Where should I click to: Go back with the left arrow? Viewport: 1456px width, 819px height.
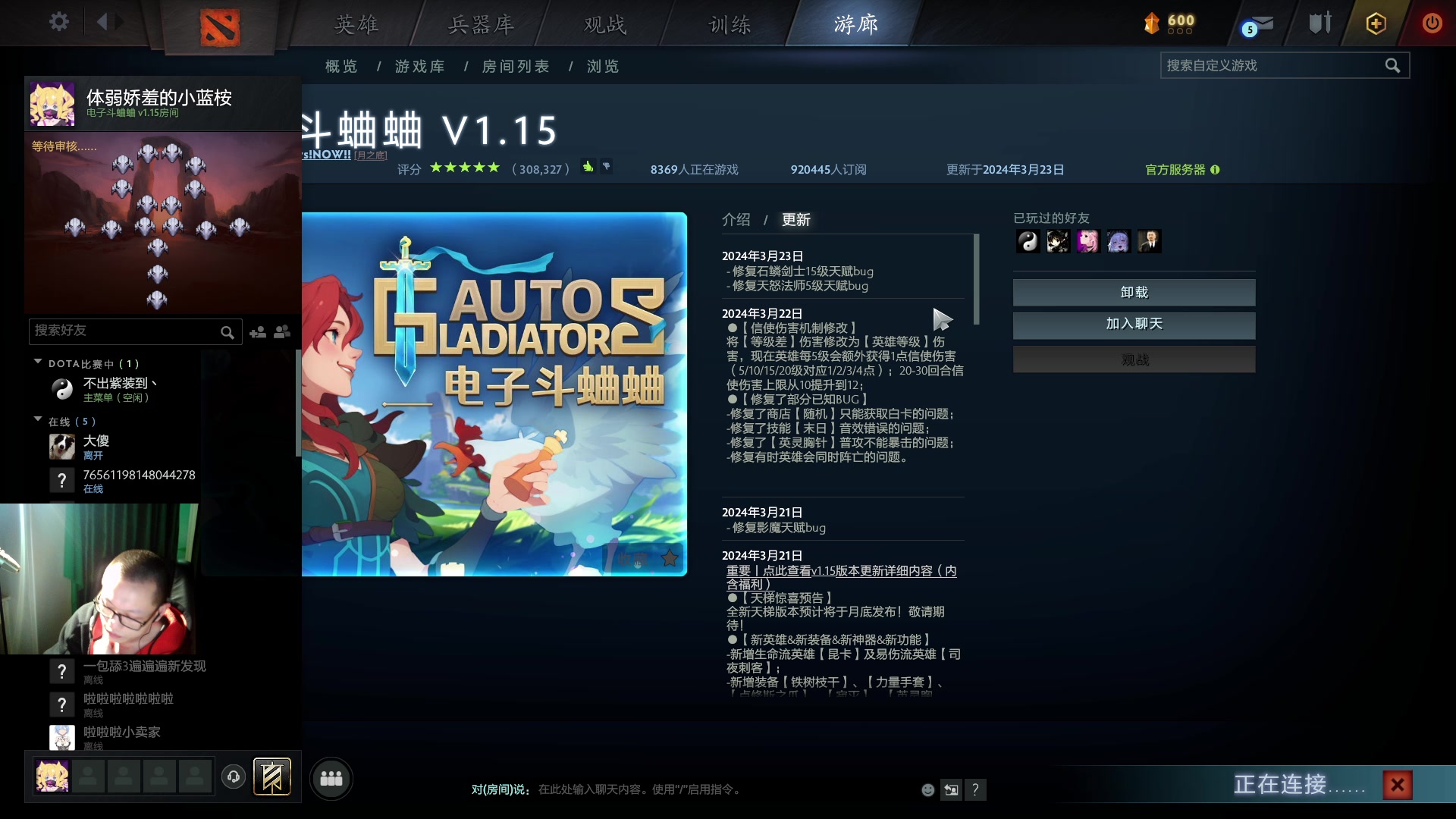coord(102,22)
